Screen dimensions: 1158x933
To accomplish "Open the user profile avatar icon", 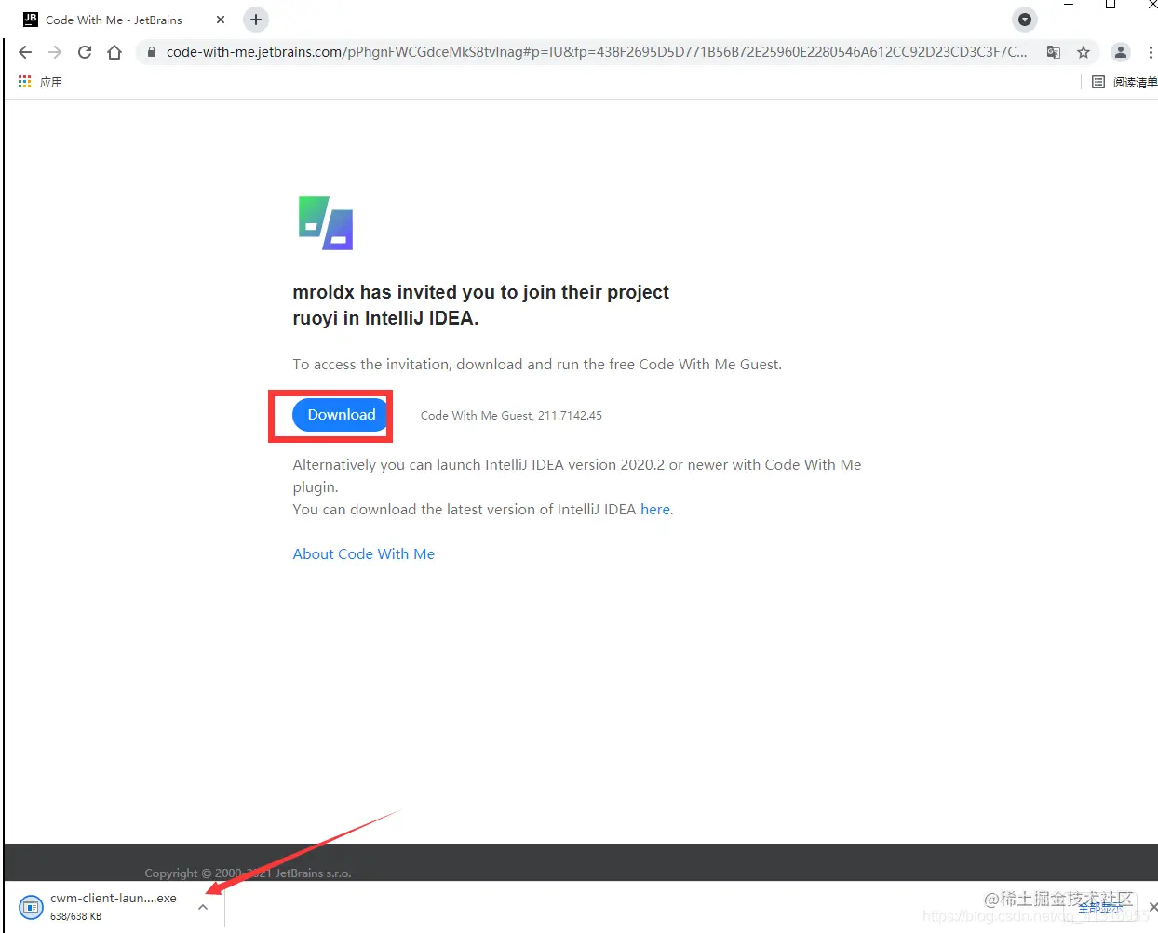I will (x=1121, y=52).
